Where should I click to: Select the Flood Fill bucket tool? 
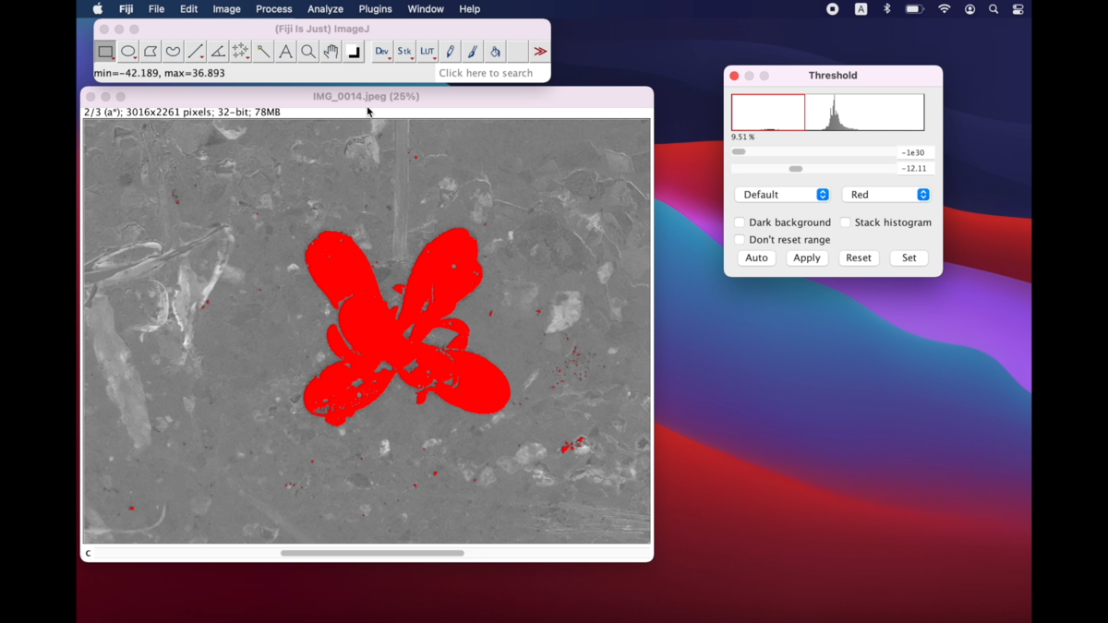(495, 52)
